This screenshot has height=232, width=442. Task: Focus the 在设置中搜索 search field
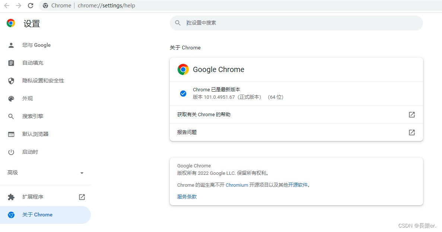[x=296, y=23]
